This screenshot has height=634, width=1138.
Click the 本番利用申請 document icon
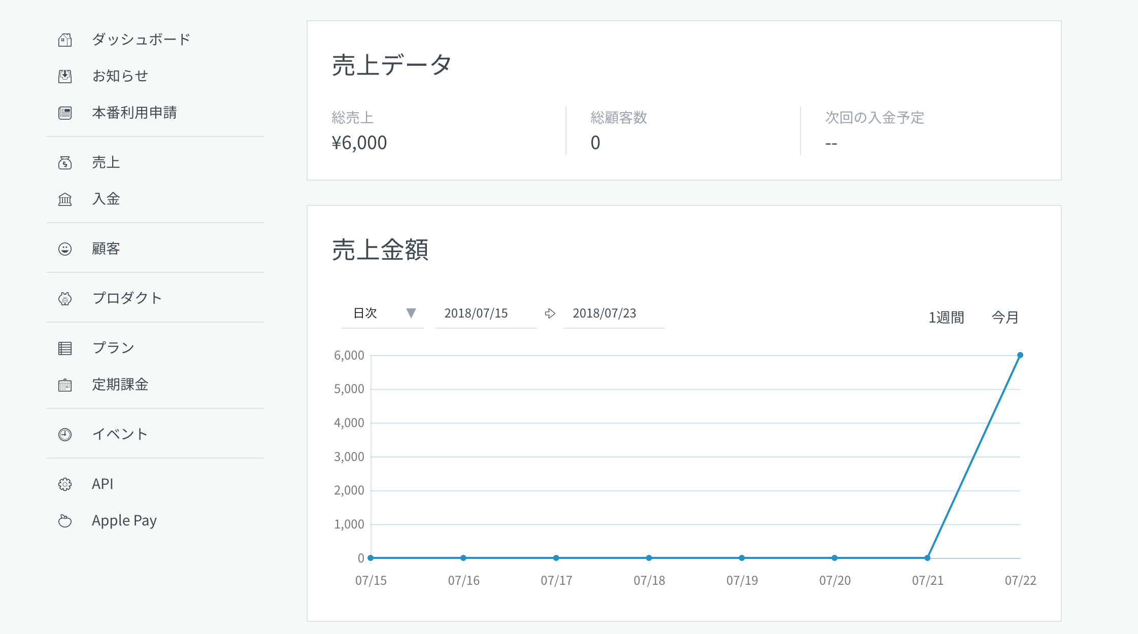pos(65,113)
